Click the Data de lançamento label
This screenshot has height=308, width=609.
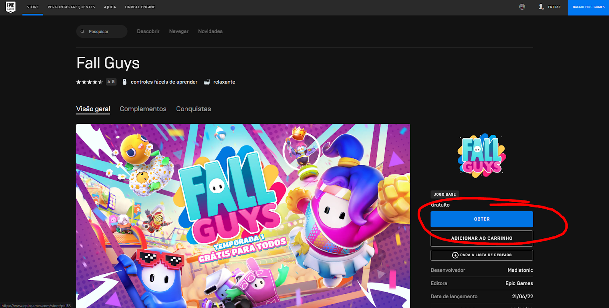coord(454,297)
